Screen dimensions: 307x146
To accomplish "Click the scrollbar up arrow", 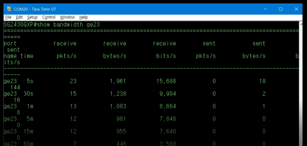I will click(x=301, y=24).
